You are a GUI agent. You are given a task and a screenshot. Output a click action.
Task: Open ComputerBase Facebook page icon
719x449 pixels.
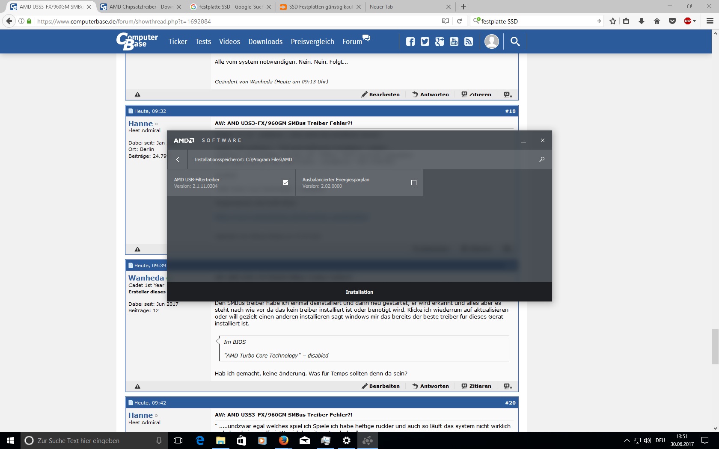click(x=410, y=41)
